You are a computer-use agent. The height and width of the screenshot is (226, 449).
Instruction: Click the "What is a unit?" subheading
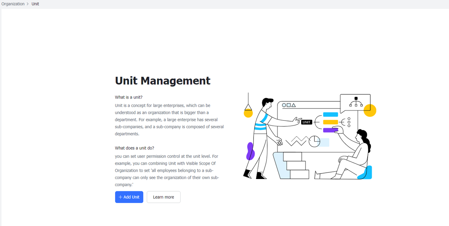(129, 97)
